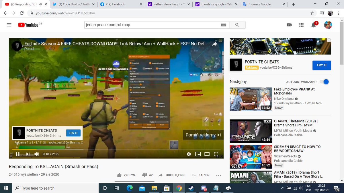Open Fake Employee PRANK At McDonalds thumbnail

click(x=251, y=99)
